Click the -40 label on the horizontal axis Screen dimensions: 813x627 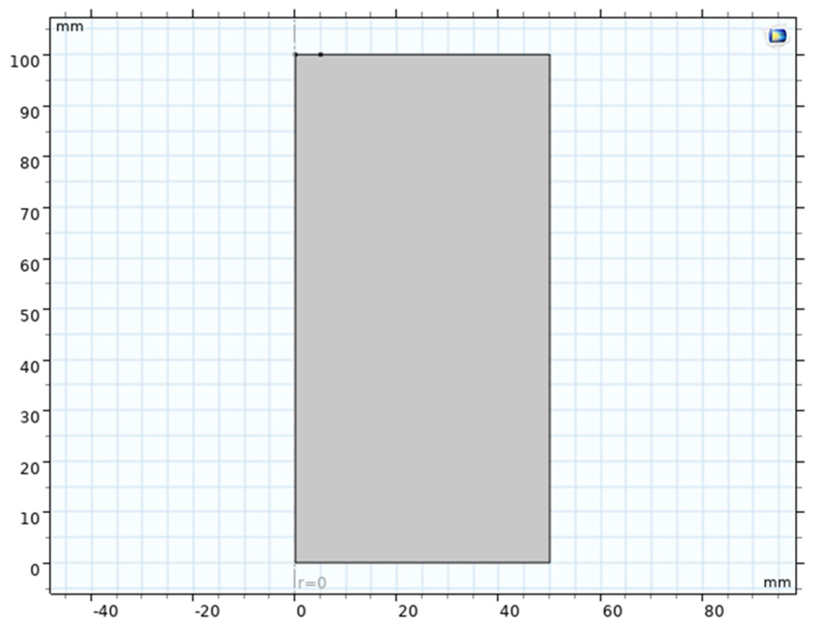tap(105, 611)
